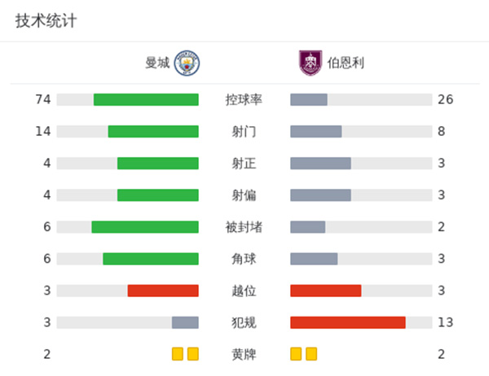Click the 角球 stat label
The image size is (489, 376).
coord(244,259)
